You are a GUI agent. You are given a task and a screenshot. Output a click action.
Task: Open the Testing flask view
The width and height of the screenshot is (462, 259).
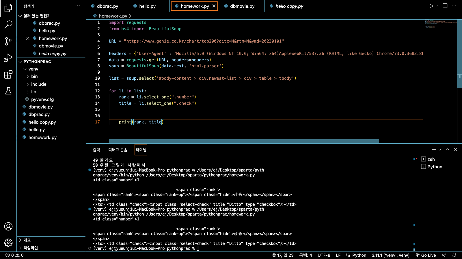coord(8,91)
